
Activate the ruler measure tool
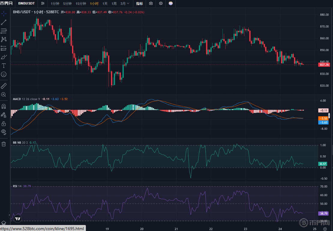(4, 86)
